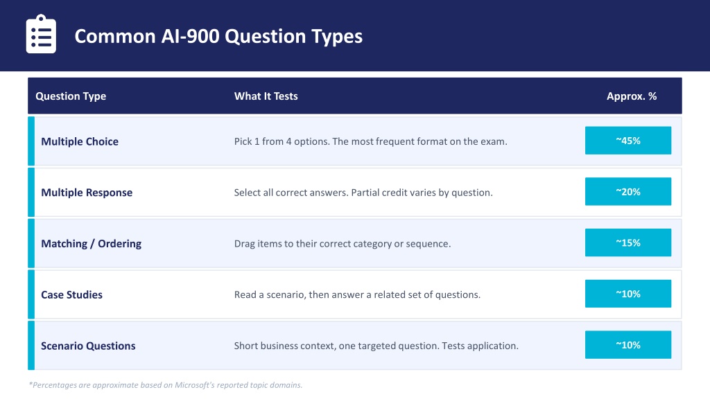Select the Multiple Choice row label

pos(80,141)
